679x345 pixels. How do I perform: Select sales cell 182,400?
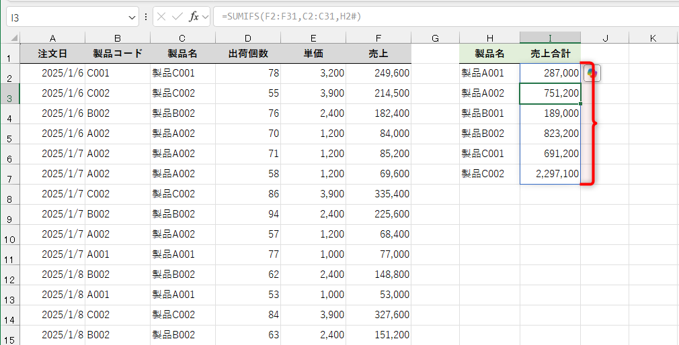click(379, 113)
